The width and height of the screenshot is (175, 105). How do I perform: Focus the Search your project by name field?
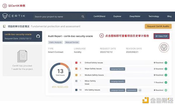pos(60,17)
